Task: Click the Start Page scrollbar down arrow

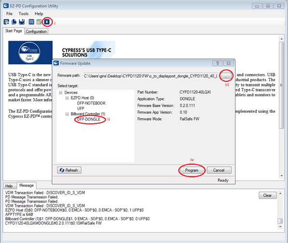Action: (281, 176)
